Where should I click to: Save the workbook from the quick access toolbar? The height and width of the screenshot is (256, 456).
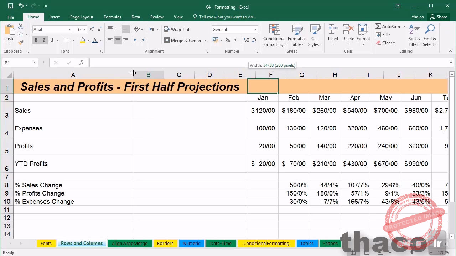[x=11, y=6]
